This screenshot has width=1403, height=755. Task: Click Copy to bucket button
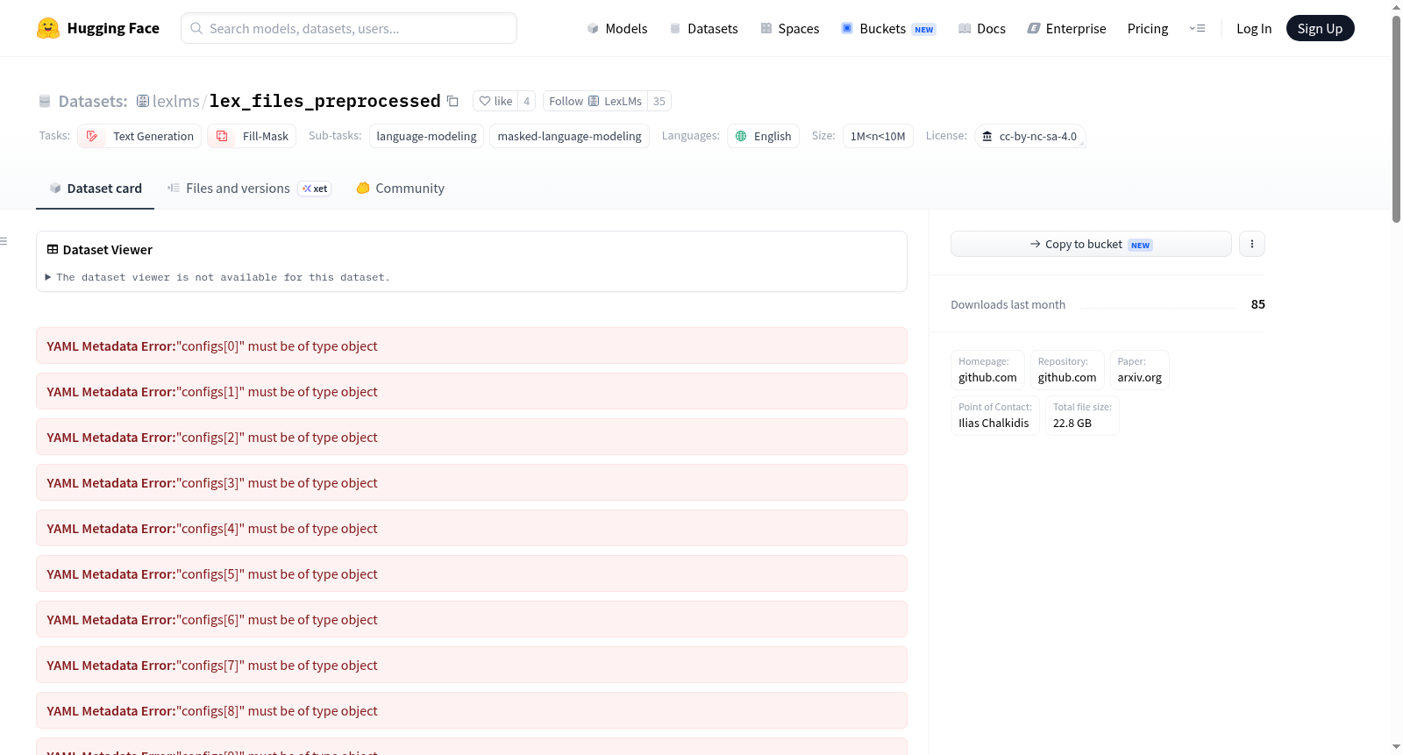coord(1091,244)
